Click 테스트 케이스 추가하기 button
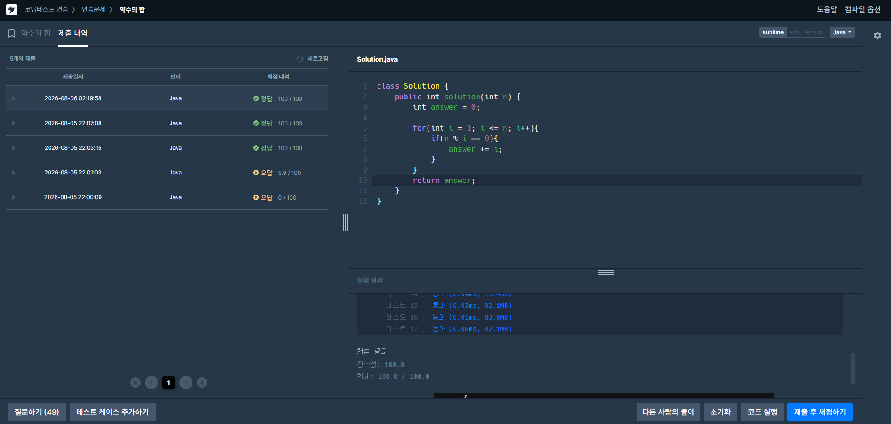The width and height of the screenshot is (891, 424). coord(113,412)
